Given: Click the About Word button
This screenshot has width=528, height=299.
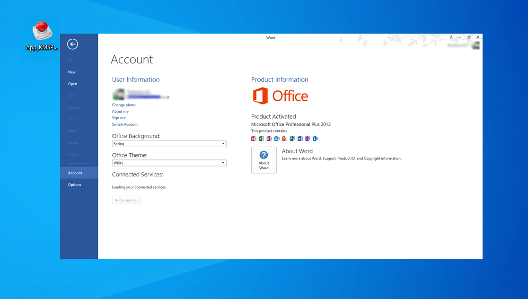Looking at the screenshot, I should point(264,160).
